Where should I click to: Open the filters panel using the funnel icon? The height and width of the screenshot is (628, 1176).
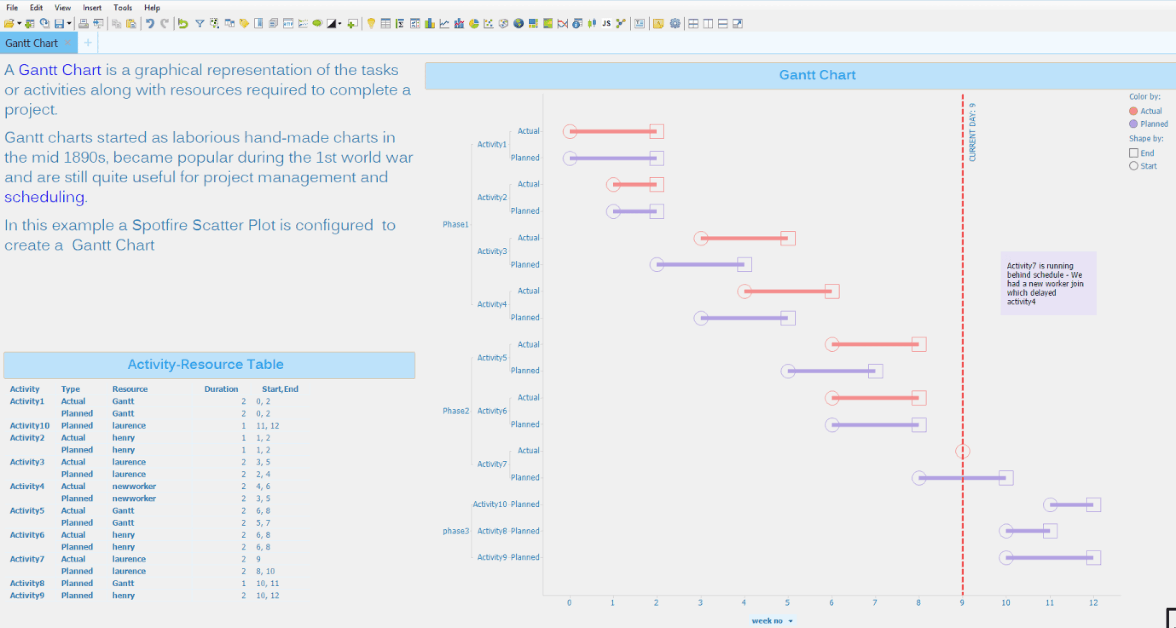pos(200,23)
